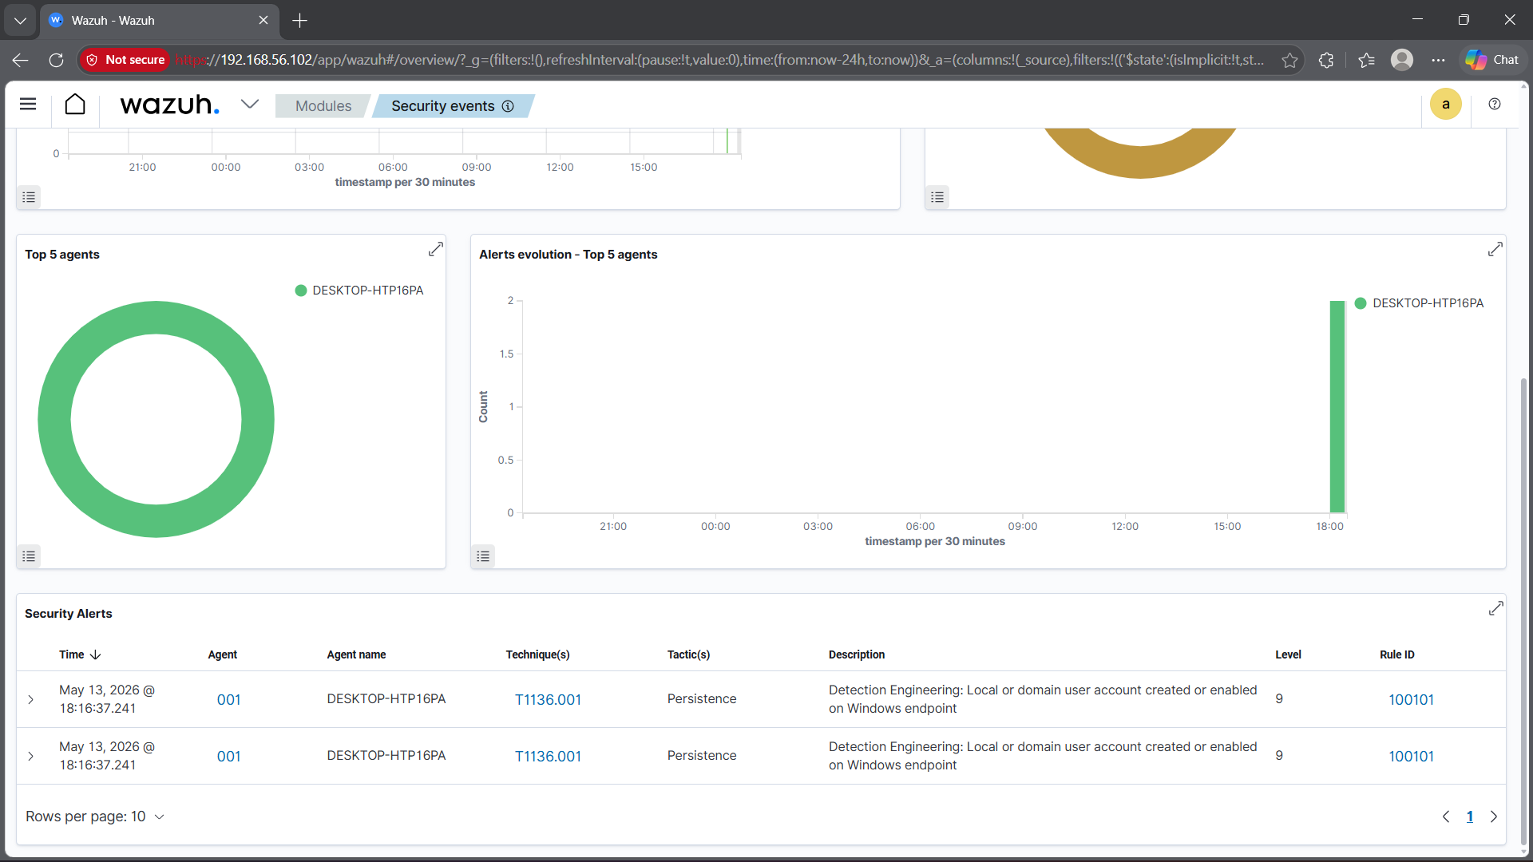Click DESKTOP-HTP16PA legend in Alerts evolution
This screenshot has height=862, width=1533.
pyautogui.click(x=1420, y=303)
